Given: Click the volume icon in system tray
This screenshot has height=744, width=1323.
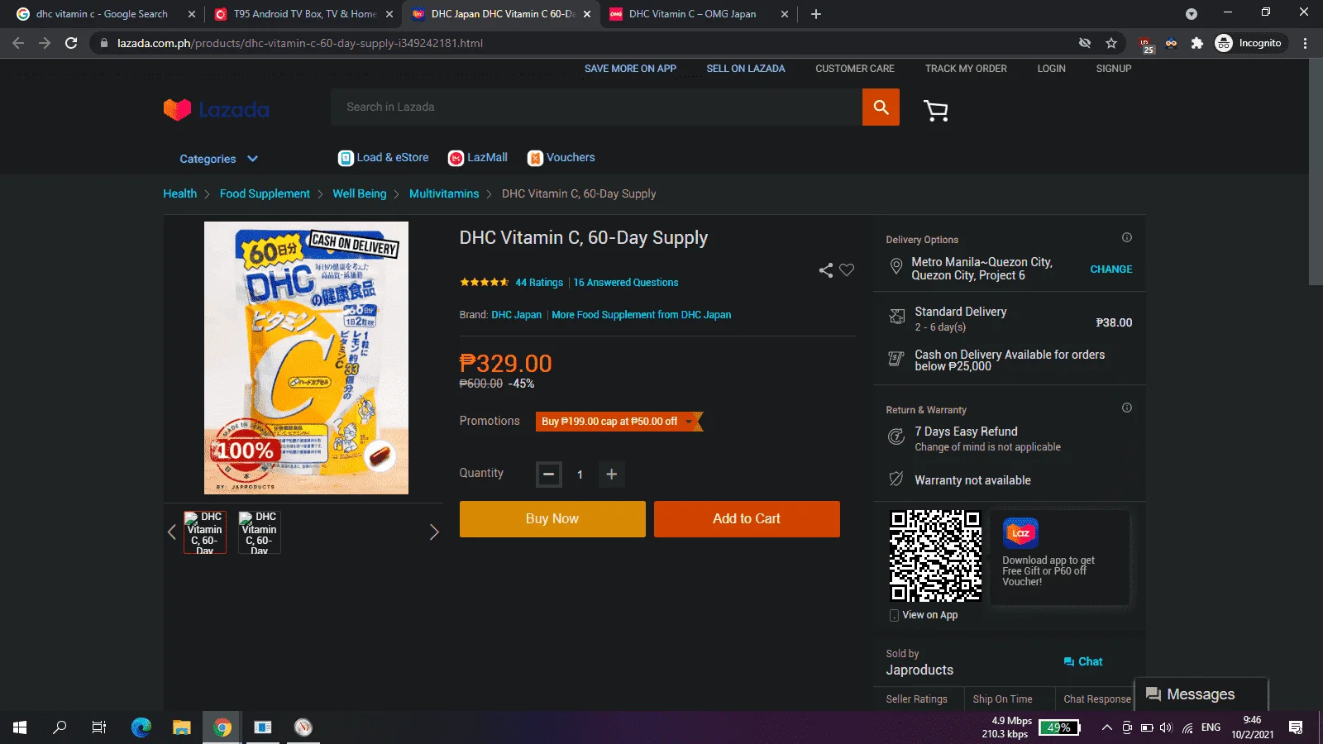Looking at the screenshot, I should point(1166,727).
